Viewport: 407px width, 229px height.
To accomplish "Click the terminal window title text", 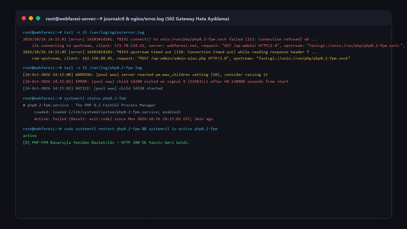I will pos(137,19).
